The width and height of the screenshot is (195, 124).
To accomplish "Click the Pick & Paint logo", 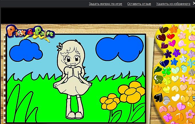I will tap(30, 32).
